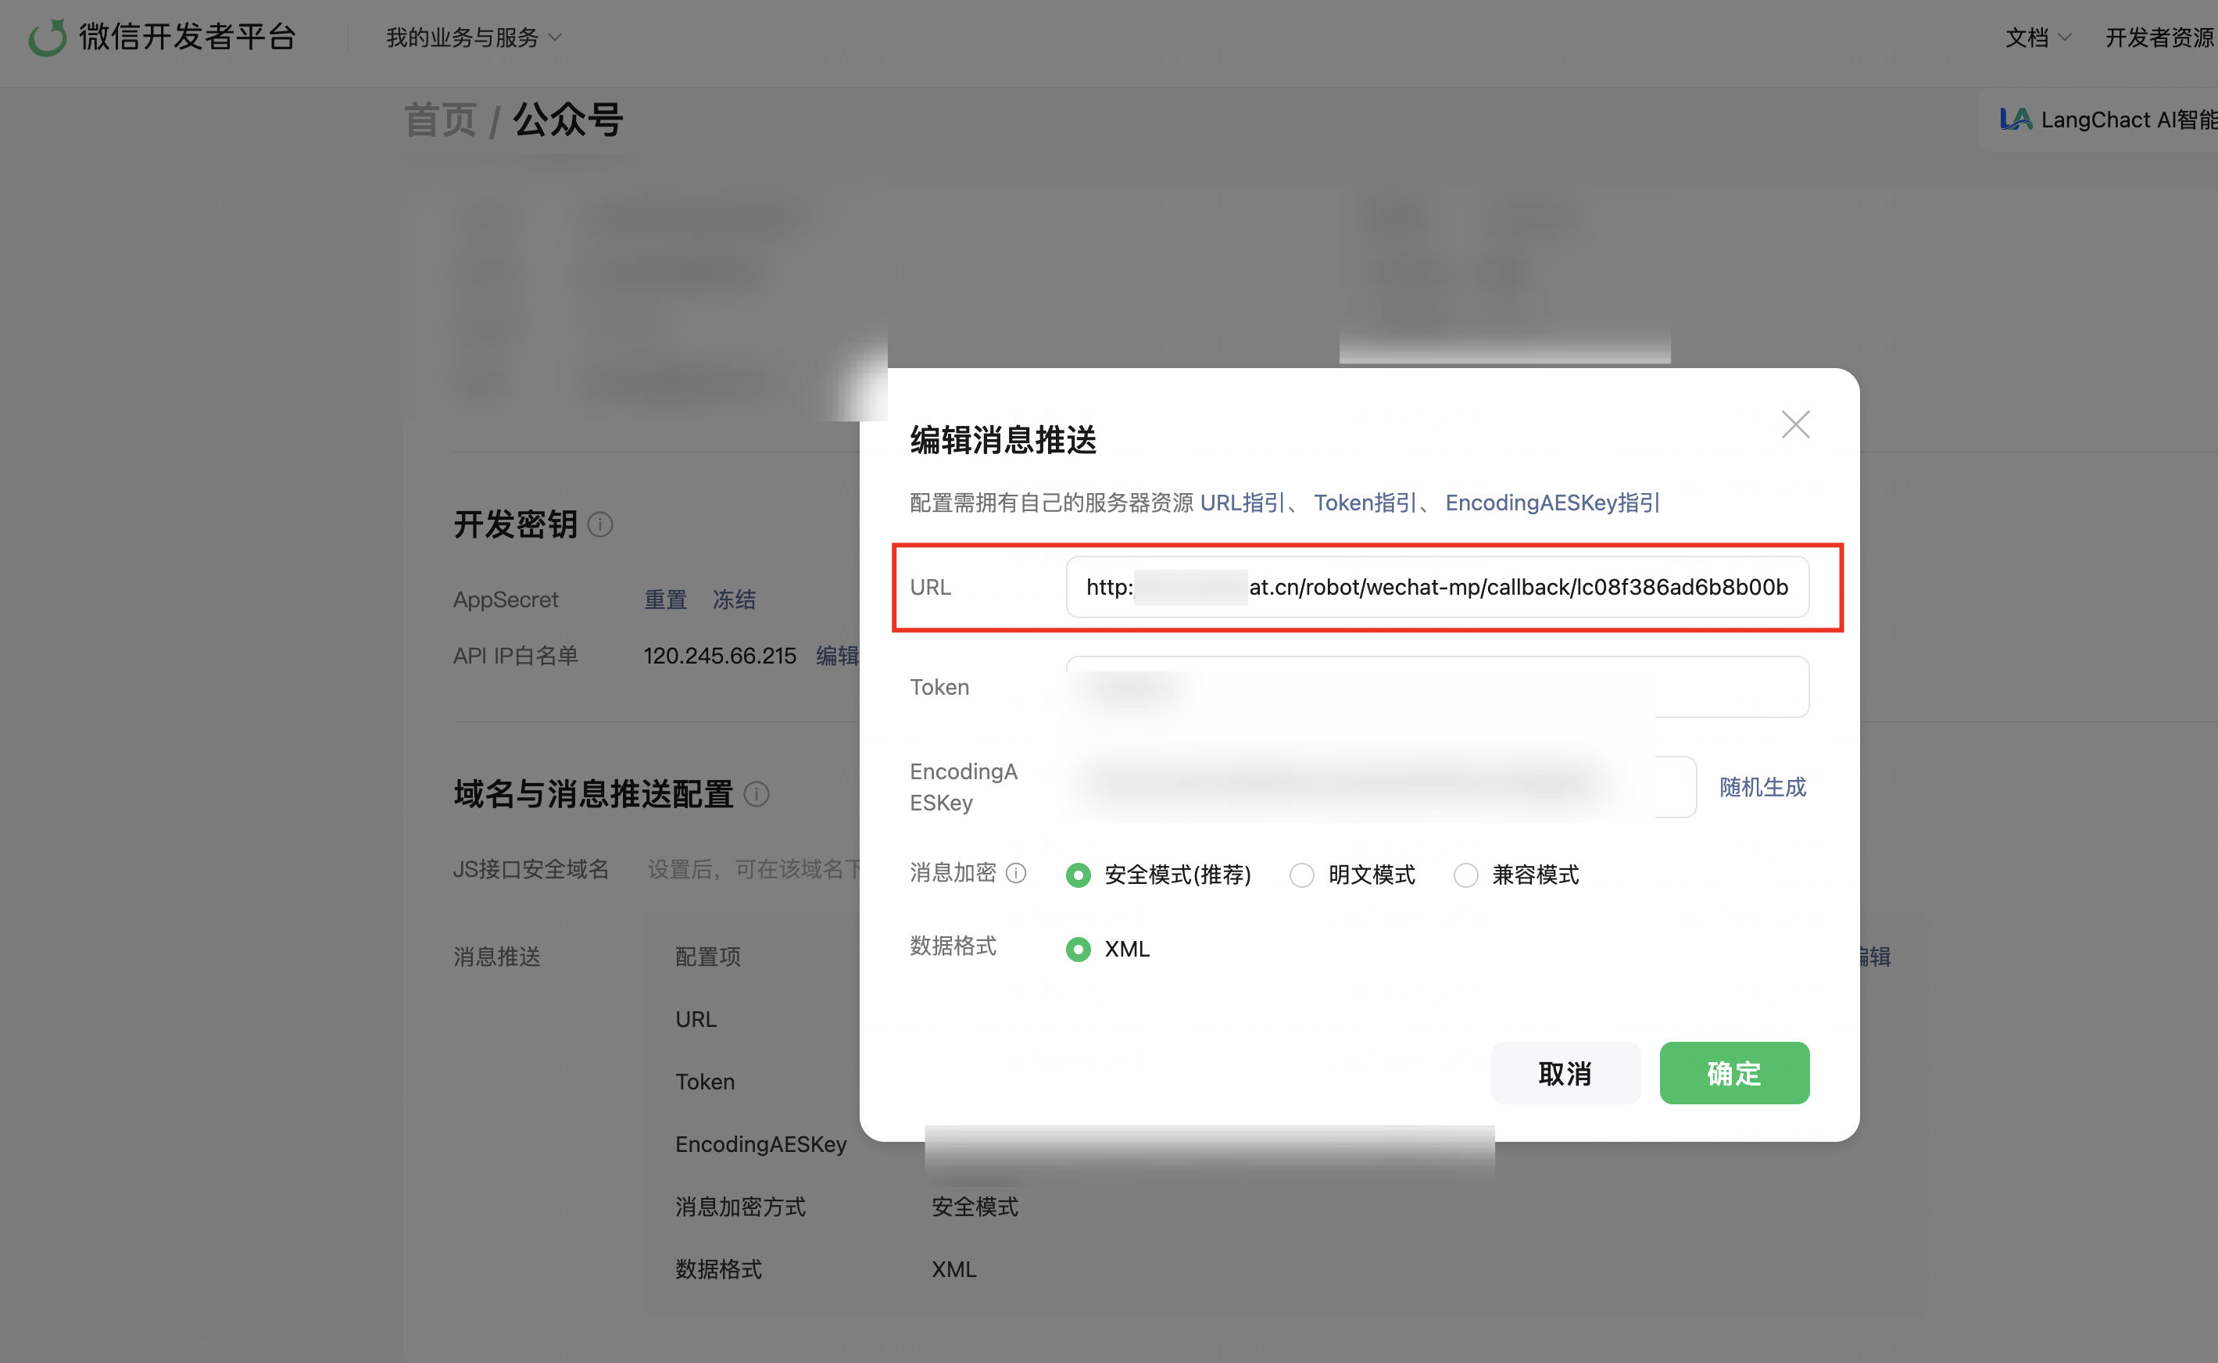Click the WeChat developer platform logo icon
Viewport: 2218px width, 1363px height.
click(47, 37)
